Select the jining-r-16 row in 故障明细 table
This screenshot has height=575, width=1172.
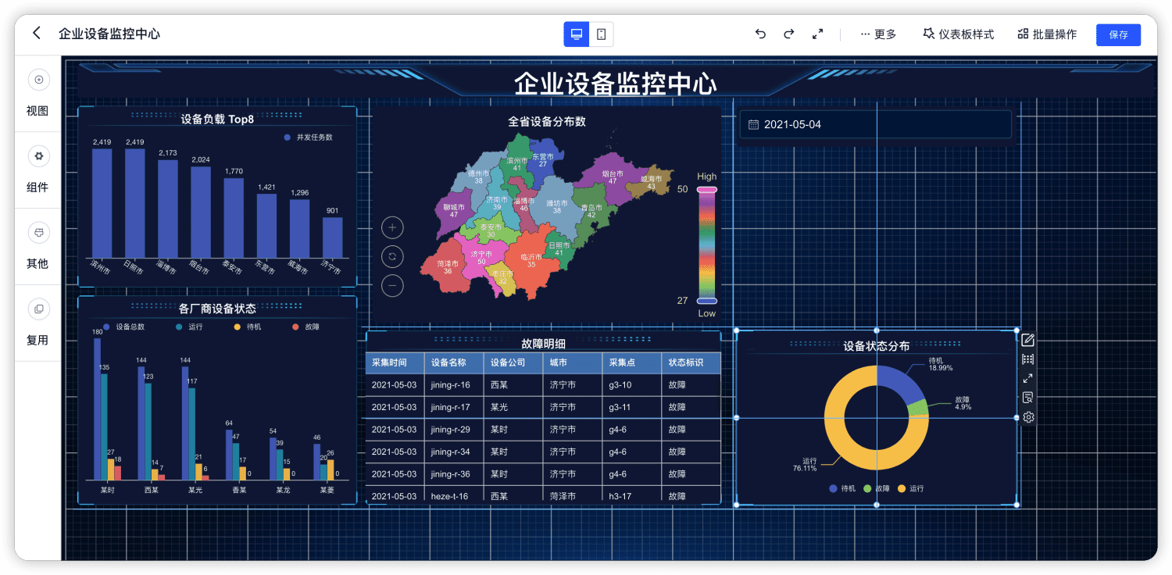(x=543, y=384)
